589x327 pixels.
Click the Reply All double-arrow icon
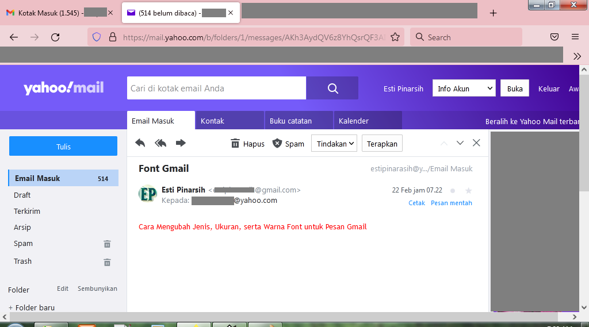click(x=160, y=143)
